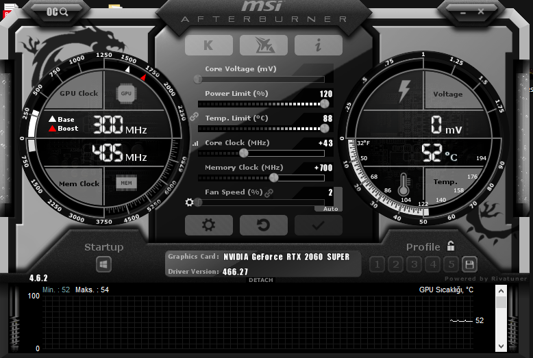Click the MSI jet logo button
The image size is (533, 358).
click(264, 44)
